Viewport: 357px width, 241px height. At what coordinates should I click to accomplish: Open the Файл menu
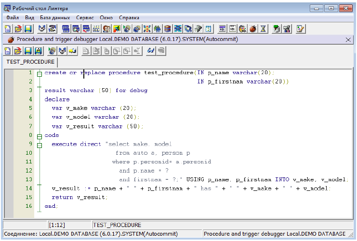(x=13, y=17)
